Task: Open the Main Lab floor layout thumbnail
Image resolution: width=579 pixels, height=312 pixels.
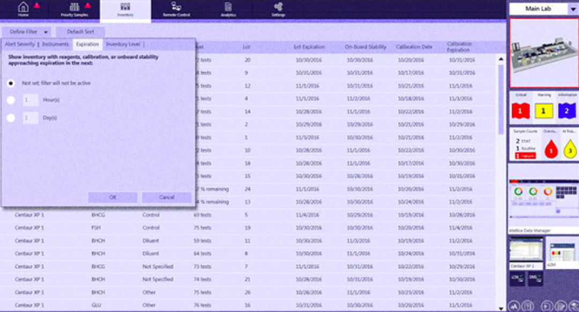Action: click(543, 53)
